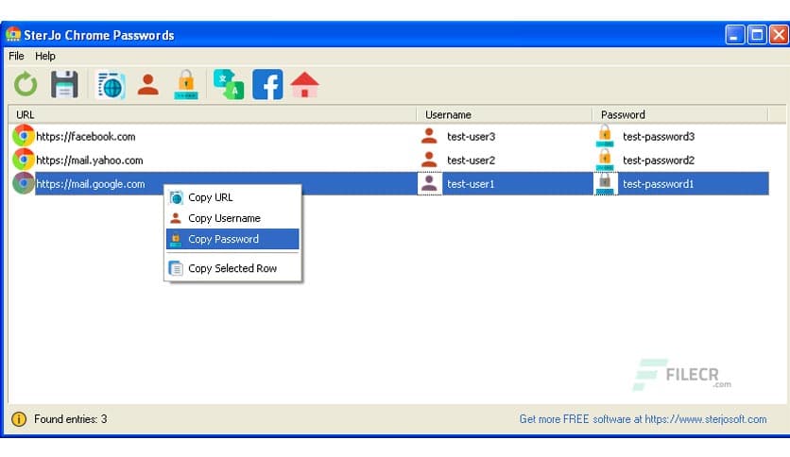
Task: Click lock icon next to test-password3
Action: point(605,136)
